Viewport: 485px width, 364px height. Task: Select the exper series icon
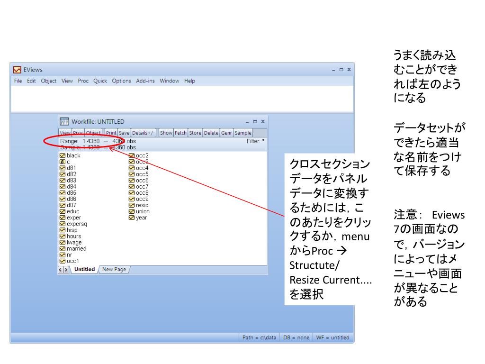pos(63,218)
